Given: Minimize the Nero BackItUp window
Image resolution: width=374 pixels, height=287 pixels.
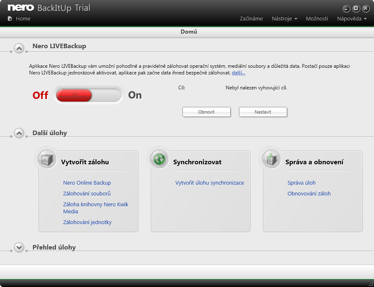Looking at the screenshot, I should [x=346, y=9].
